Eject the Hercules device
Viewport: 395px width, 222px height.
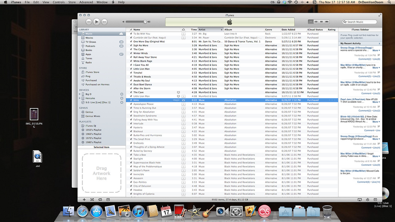coord(122,98)
